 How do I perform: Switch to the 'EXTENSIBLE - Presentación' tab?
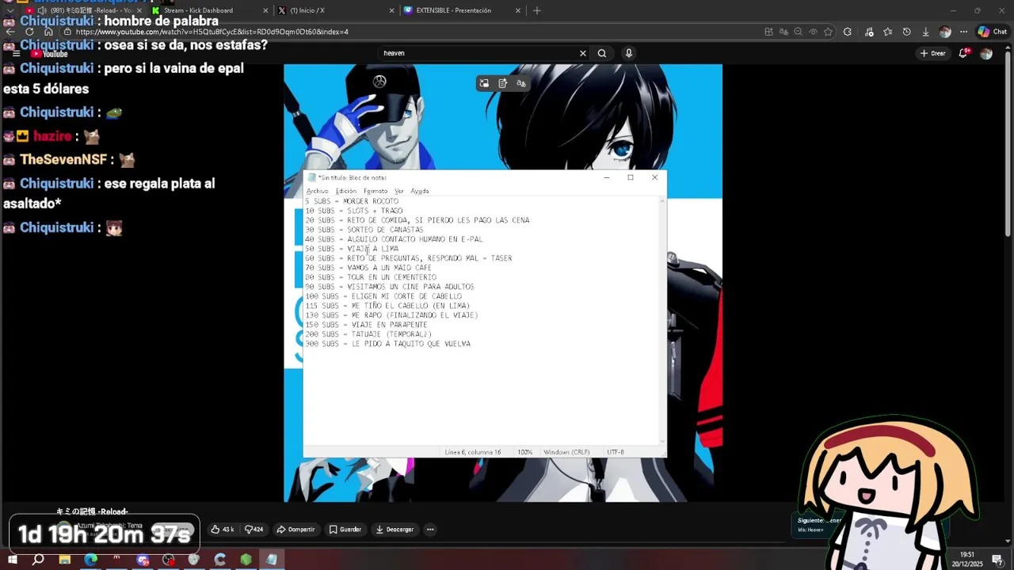pos(462,10)
